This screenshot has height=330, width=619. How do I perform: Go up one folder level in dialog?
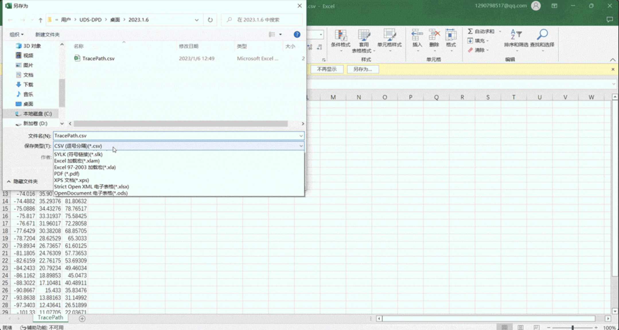tap(40, 20)
